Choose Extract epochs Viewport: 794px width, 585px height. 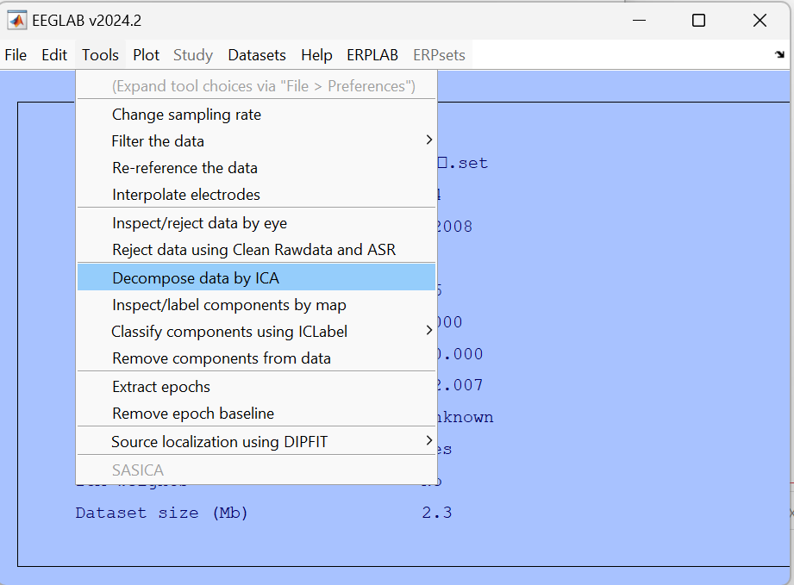(256, 387)
